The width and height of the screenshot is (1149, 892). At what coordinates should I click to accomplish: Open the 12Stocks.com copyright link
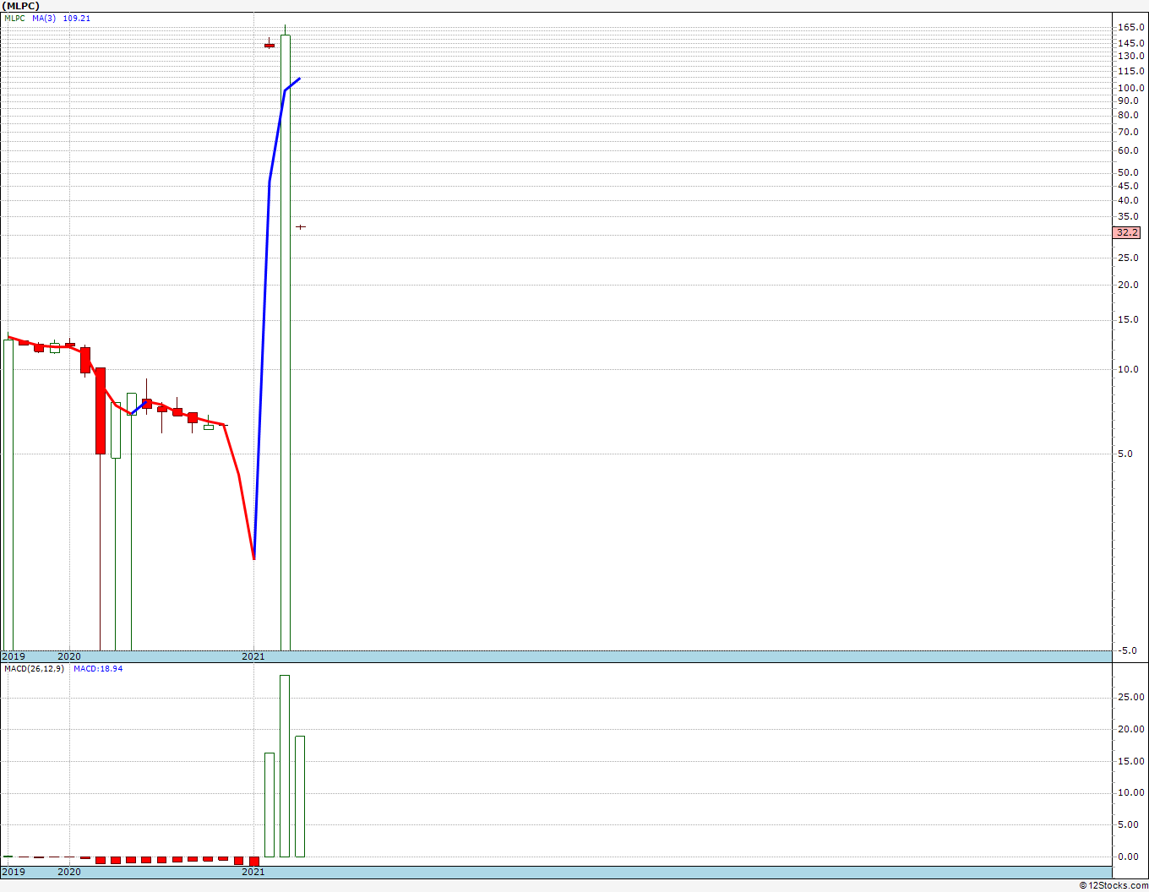[x=1114, y=885]
